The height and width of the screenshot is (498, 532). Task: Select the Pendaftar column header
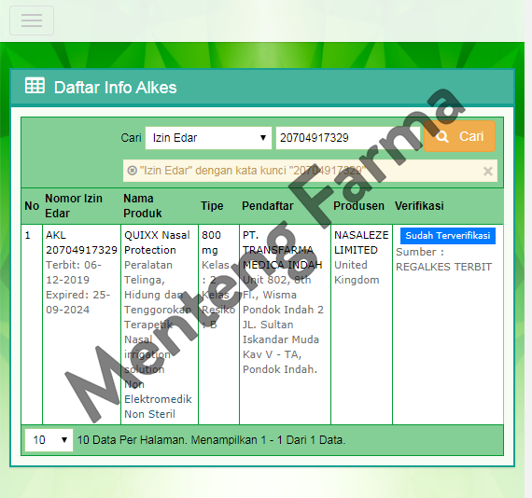pyautogui.click(x=267, y=206)
